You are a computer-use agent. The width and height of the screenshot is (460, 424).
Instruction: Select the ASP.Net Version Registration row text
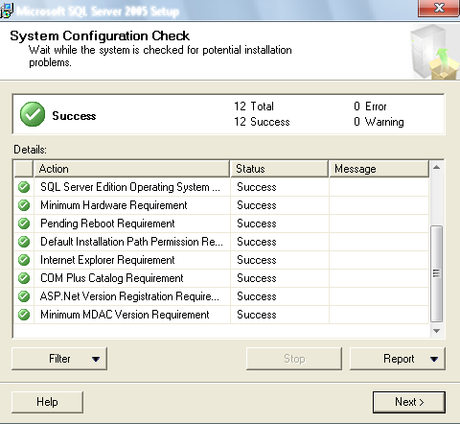tap(129, 296)
